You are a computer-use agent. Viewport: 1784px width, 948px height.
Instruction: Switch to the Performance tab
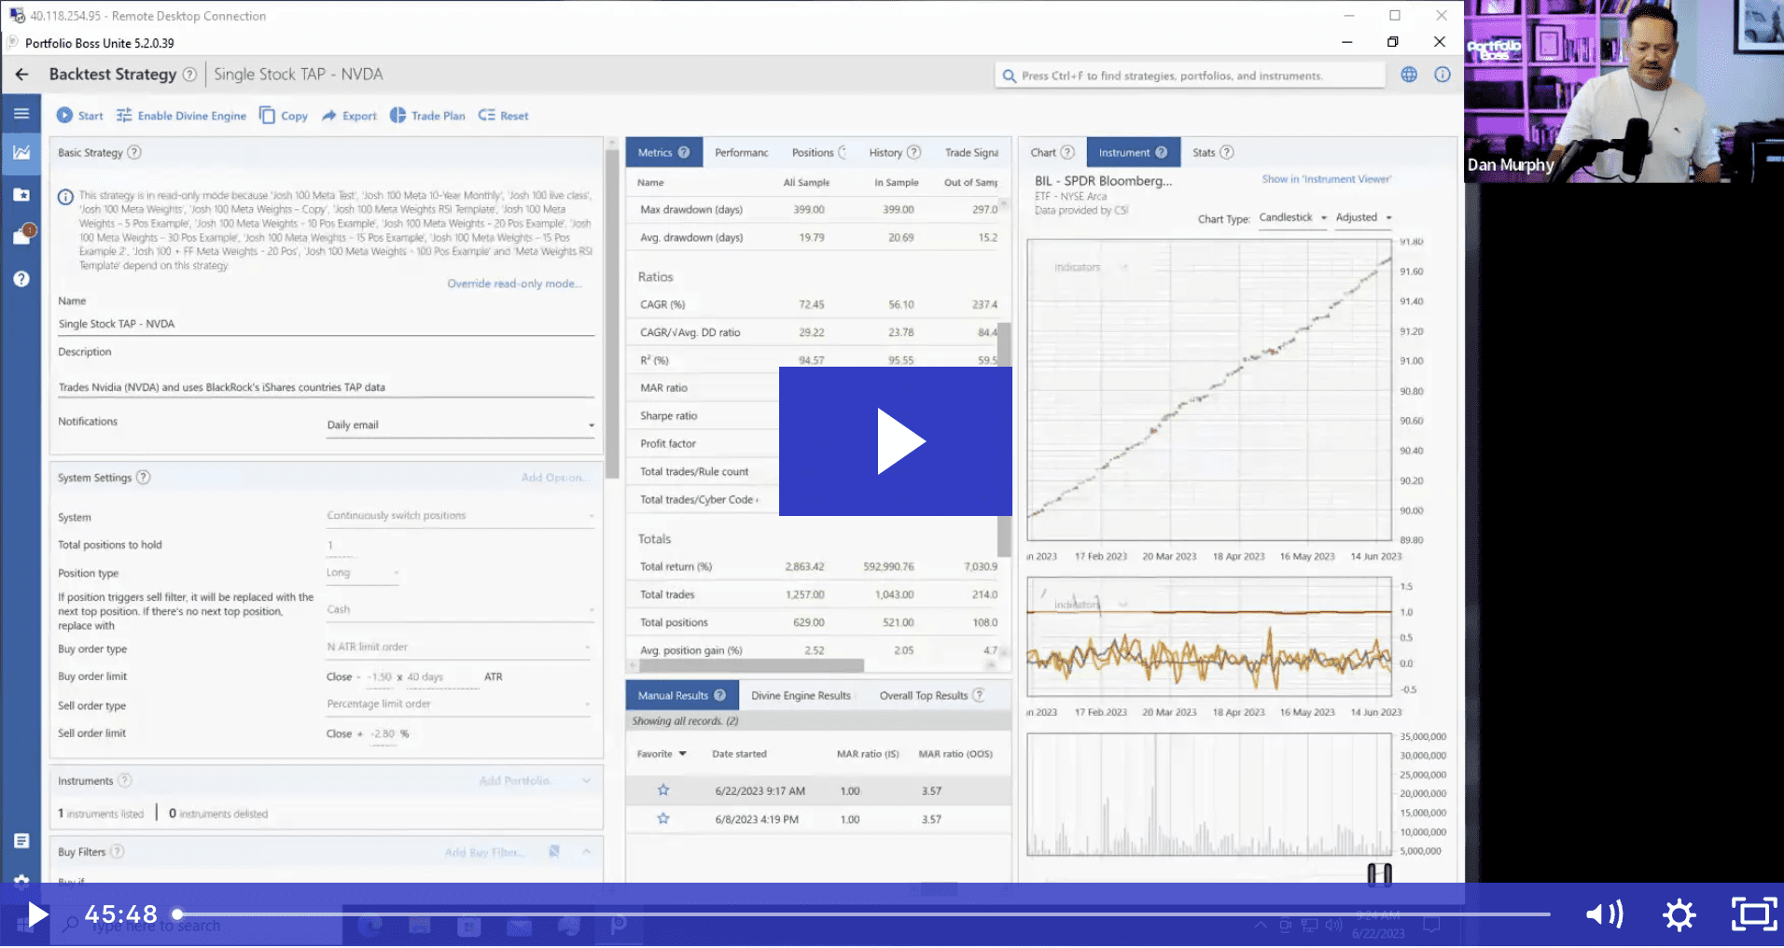tap(742, 152)
